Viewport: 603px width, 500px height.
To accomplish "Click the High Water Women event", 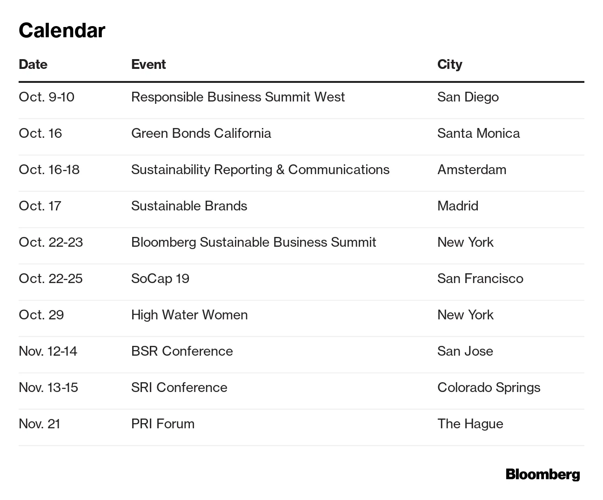I will [189, 315].
